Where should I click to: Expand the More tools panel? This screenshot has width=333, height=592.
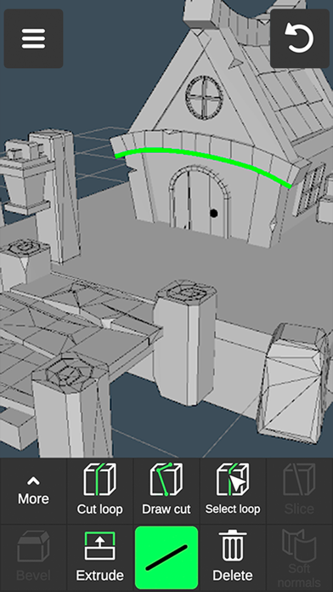(33, 491)
